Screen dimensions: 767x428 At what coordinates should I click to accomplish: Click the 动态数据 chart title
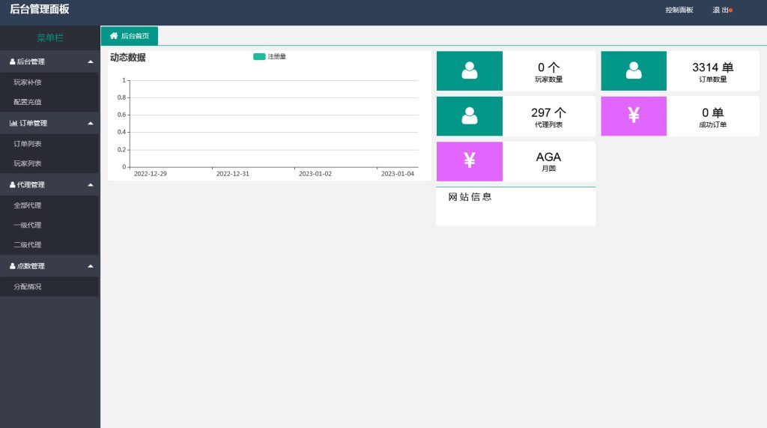point(127,57)
